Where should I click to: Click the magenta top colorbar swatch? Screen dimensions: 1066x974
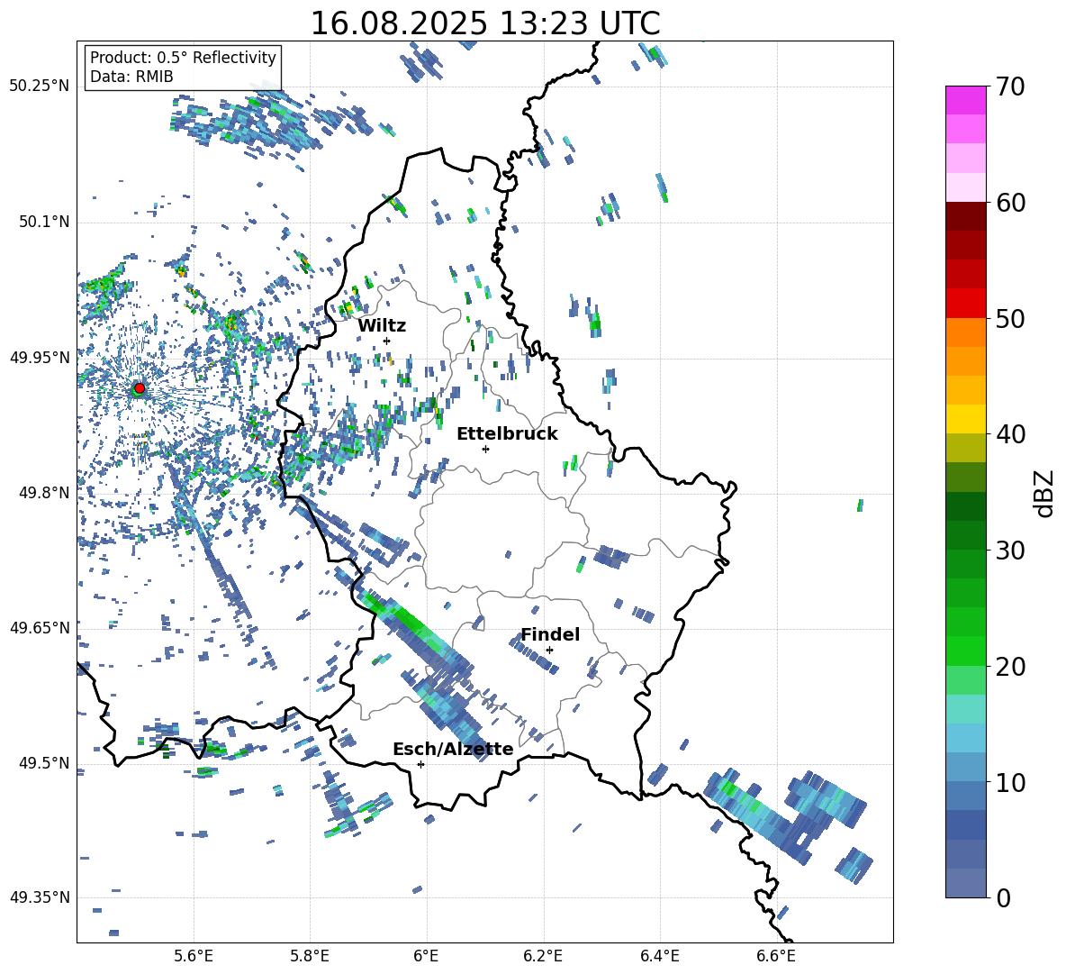[965, 100]
